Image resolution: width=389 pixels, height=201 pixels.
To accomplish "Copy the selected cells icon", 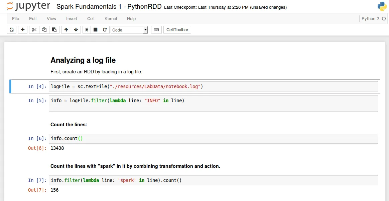I will click(x=44, y=30).
